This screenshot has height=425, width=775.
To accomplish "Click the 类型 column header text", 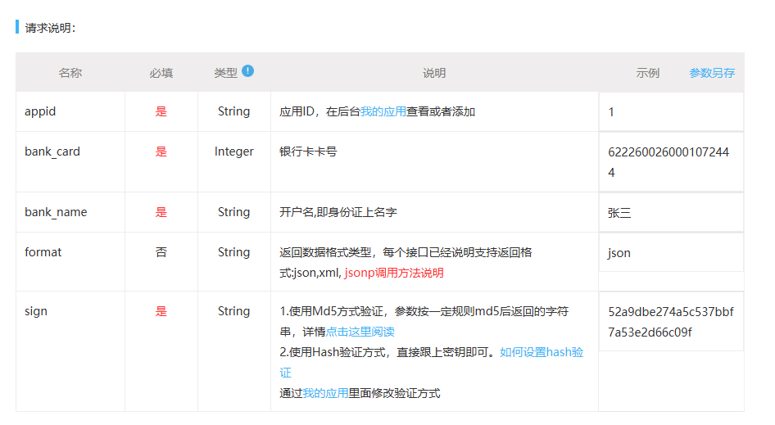I will click(x=226, y=73).
